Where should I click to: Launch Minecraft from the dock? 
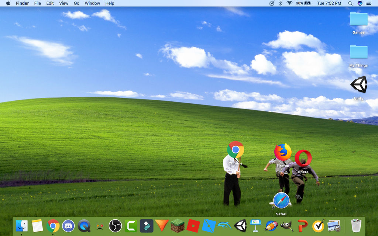tap(178, 226)
